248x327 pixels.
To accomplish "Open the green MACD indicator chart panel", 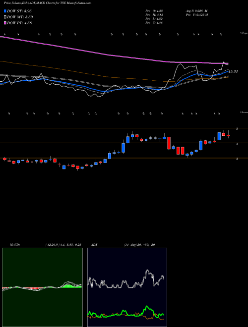I will tap(42, 287).
